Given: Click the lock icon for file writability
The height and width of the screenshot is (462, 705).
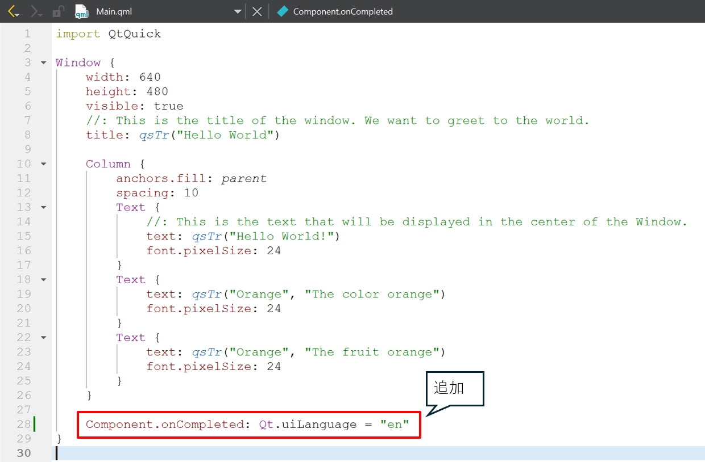Looking at the screenshot, I should pyautogui.click(x=58, y=11).
